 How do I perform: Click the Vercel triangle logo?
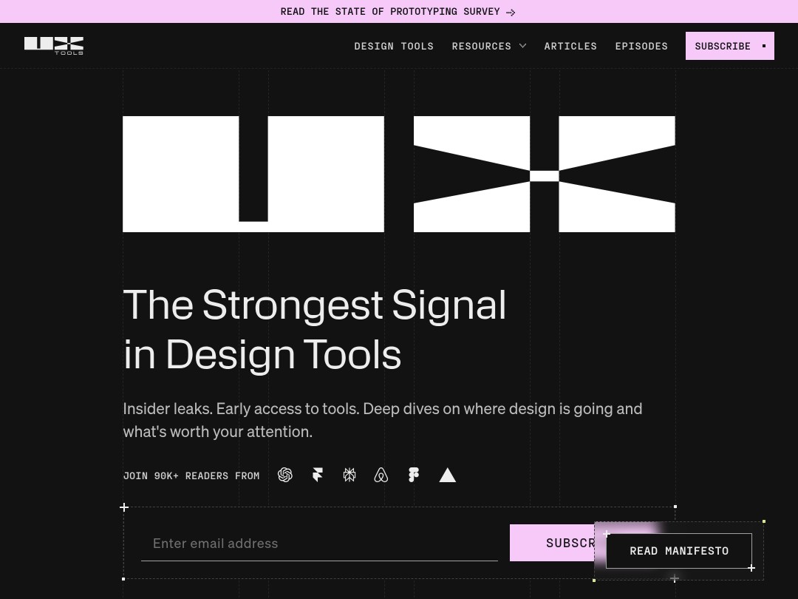[448, 476]
